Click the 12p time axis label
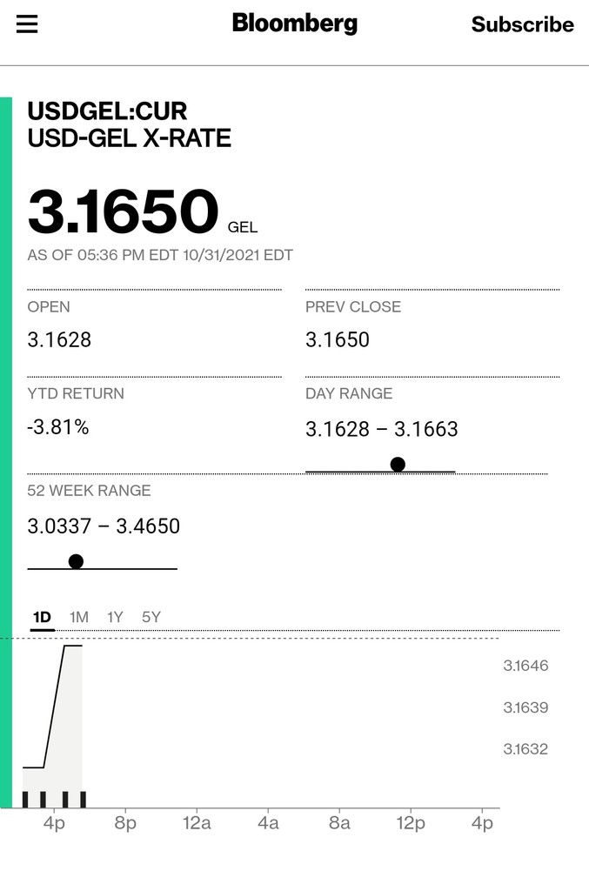This screenshot has height=891, width=589. click(x=411, y=823)
